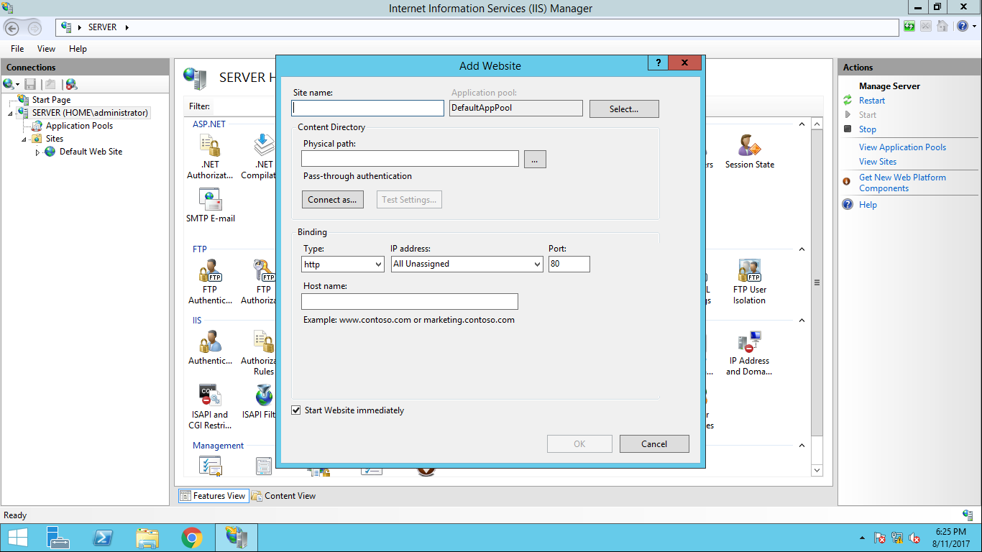
Task: Collapse the ASP.NET group section
Action: [x=802, y=124]
